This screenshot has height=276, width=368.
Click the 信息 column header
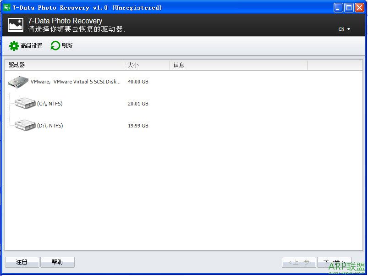click(238, 65)
